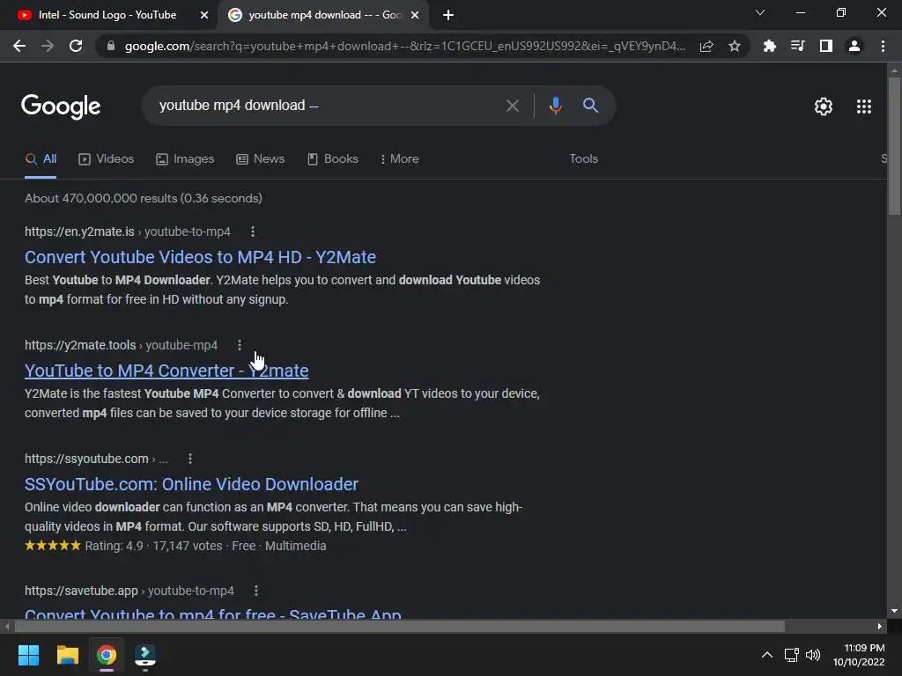Open the volume tray icon
Screen dimensions: 902x676
[813, 655]
